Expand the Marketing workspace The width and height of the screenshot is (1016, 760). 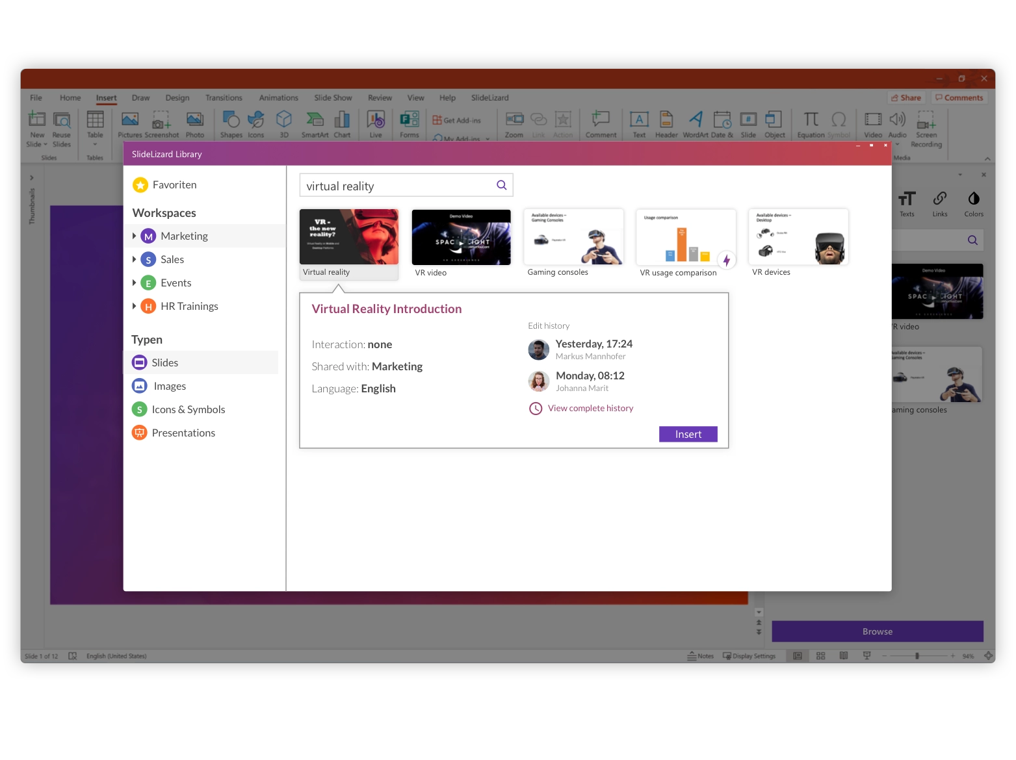135,236
